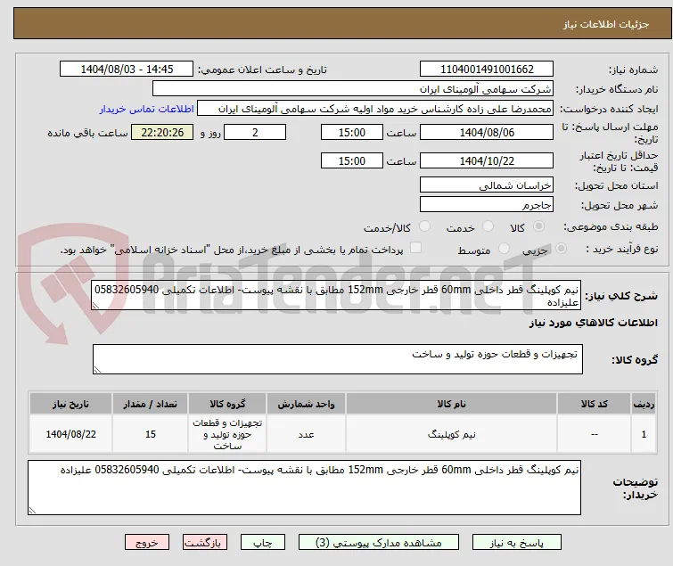Viewport: 673px width, 566px height.
Task: Click the buyer name field شرکت سهامی آلومینای ایران
Action: pos(353,89)
